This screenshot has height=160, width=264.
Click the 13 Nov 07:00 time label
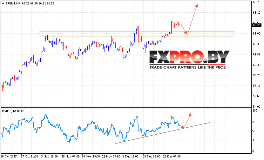tap(71, 157)
